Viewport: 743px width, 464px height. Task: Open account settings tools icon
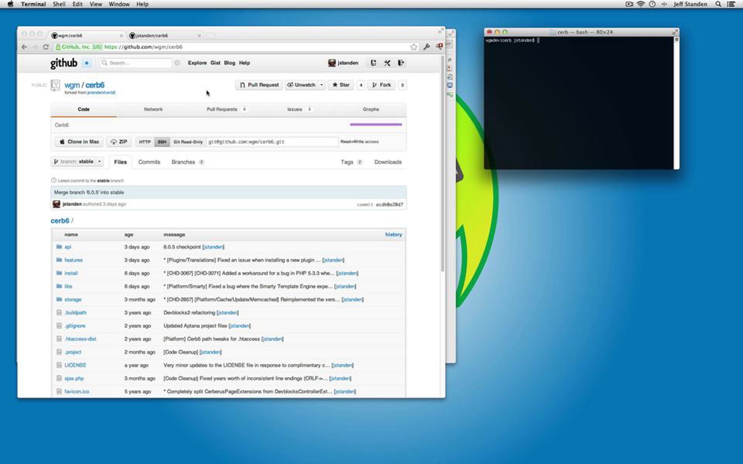387,63
